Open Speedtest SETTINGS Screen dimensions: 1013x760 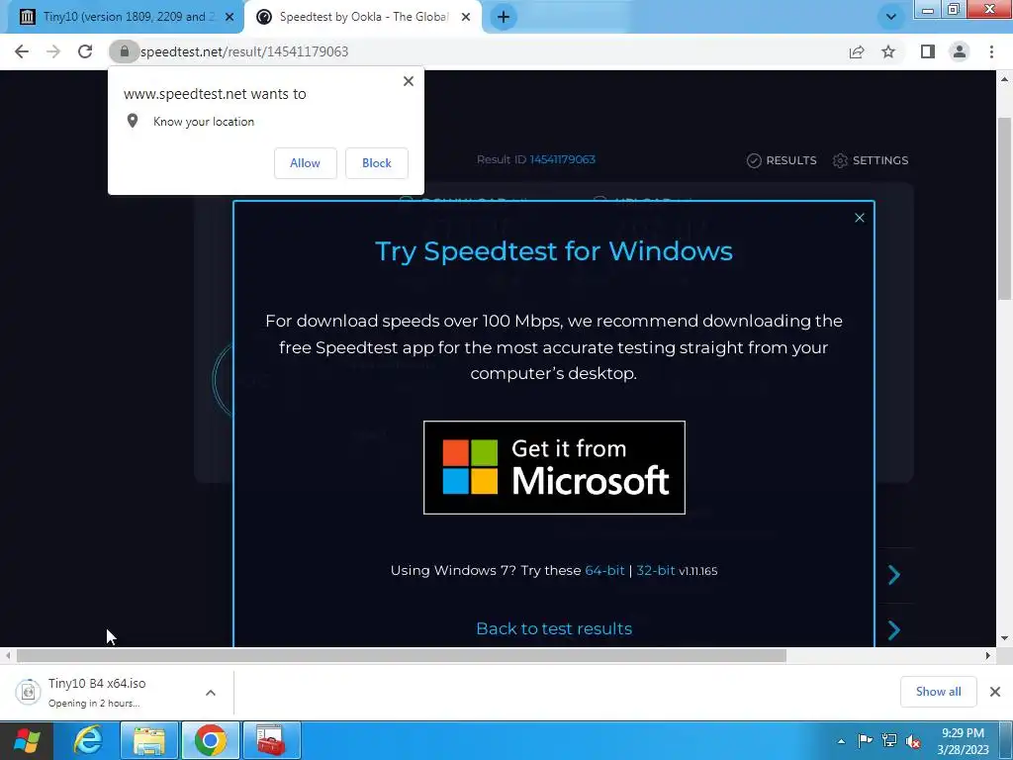(x=871, y=160)
